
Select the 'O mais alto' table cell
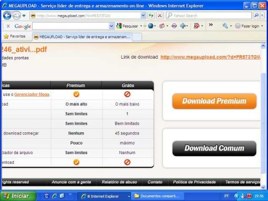[76, 104]
